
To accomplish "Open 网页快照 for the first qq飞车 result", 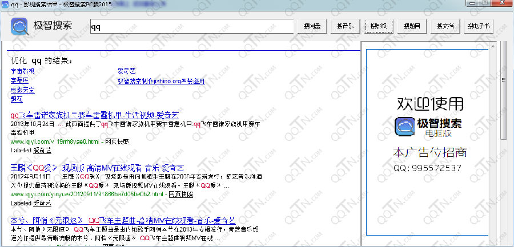I will (117, 142).
